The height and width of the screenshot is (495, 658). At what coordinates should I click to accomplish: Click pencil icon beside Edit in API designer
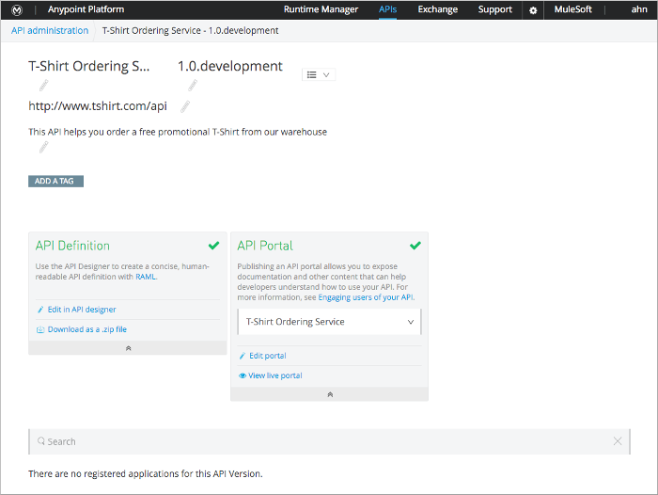(x=40, y=310)
